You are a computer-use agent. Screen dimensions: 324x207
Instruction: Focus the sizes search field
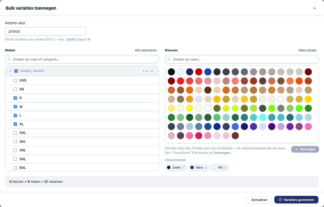(x=82, y=59)
